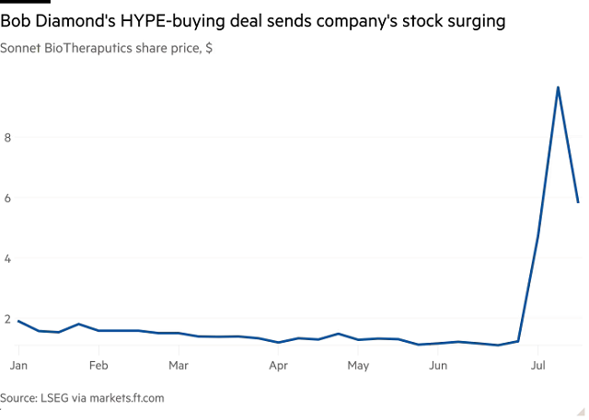Viewport: 589px width, 420px height.
Task: Select the Jul label on the x-axis
Action: click(537, 365)
